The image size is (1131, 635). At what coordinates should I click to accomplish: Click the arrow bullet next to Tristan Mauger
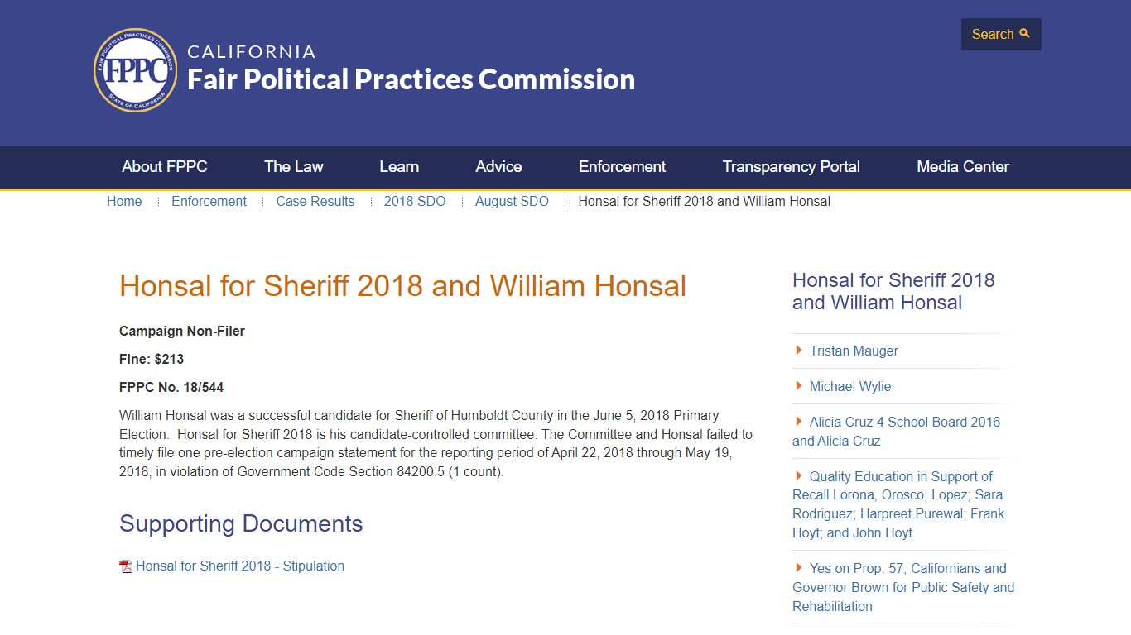pyautogui.click(x=799, y=351)
